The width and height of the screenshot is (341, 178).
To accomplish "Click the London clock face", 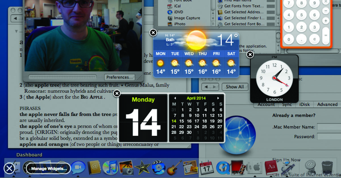I will click(274, 78).
